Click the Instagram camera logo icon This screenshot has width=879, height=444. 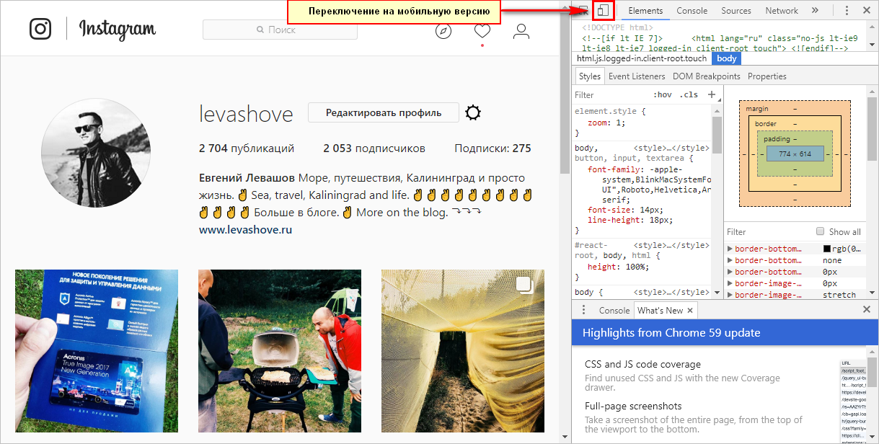coord(41,29)
